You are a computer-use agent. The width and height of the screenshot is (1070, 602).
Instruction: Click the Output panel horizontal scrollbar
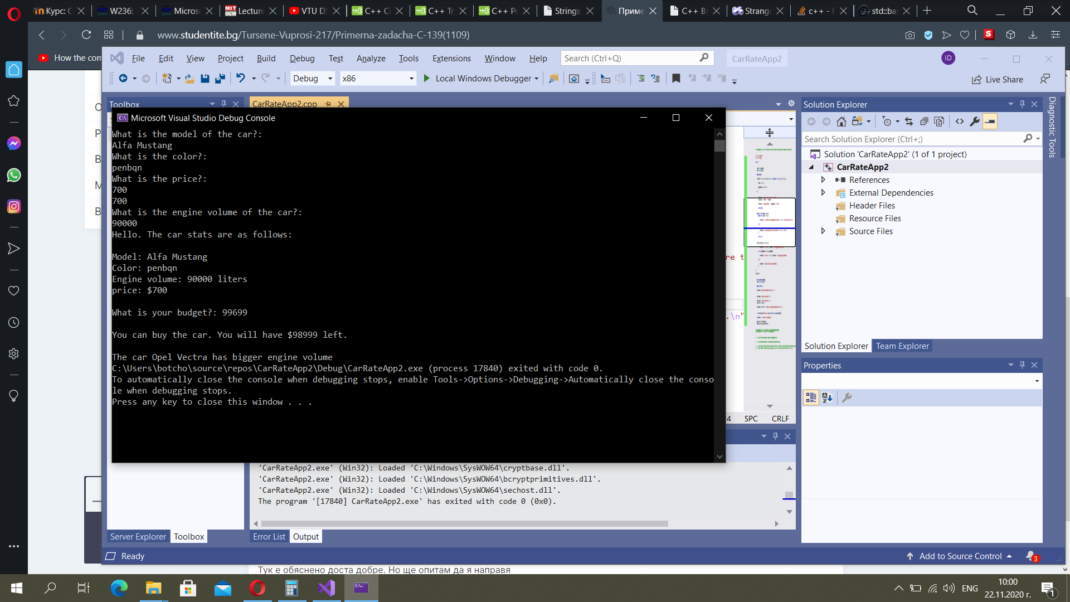(464, 524)
